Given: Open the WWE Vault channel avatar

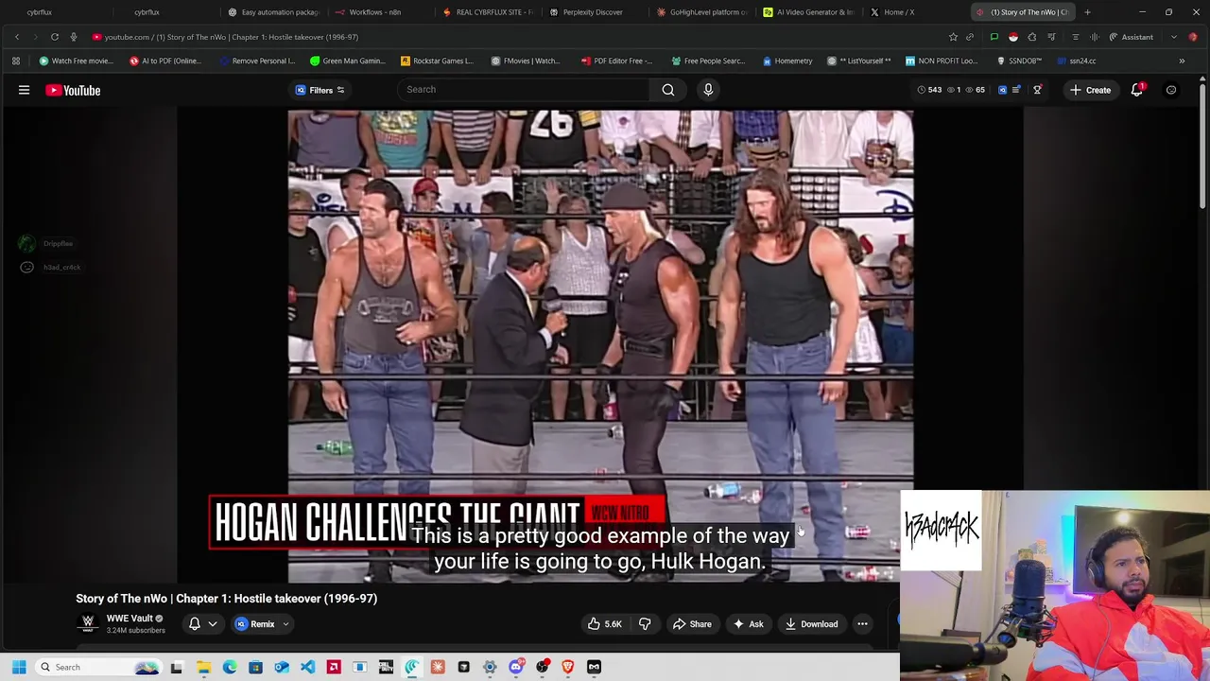Looking at the screenshot, I should tap(88, 623).
